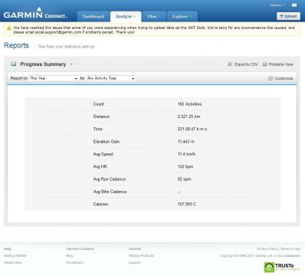This screenshot has width=305, height=276.
Task: Open the Privacy Policy link
Action: (267, 248)
